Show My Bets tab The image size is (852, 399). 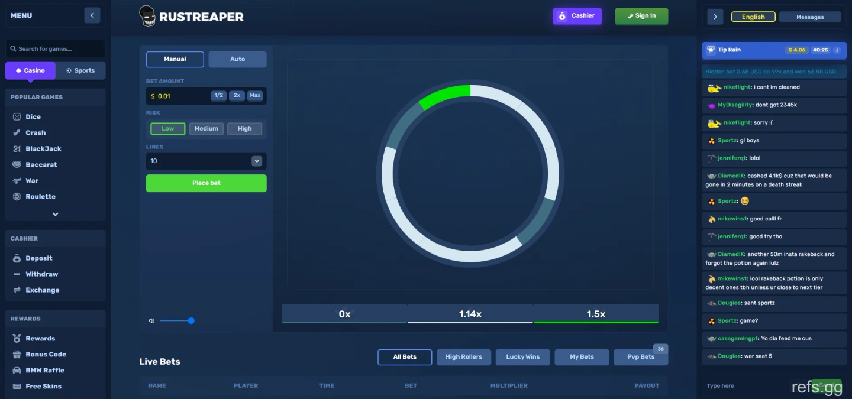tap(582, 357)
